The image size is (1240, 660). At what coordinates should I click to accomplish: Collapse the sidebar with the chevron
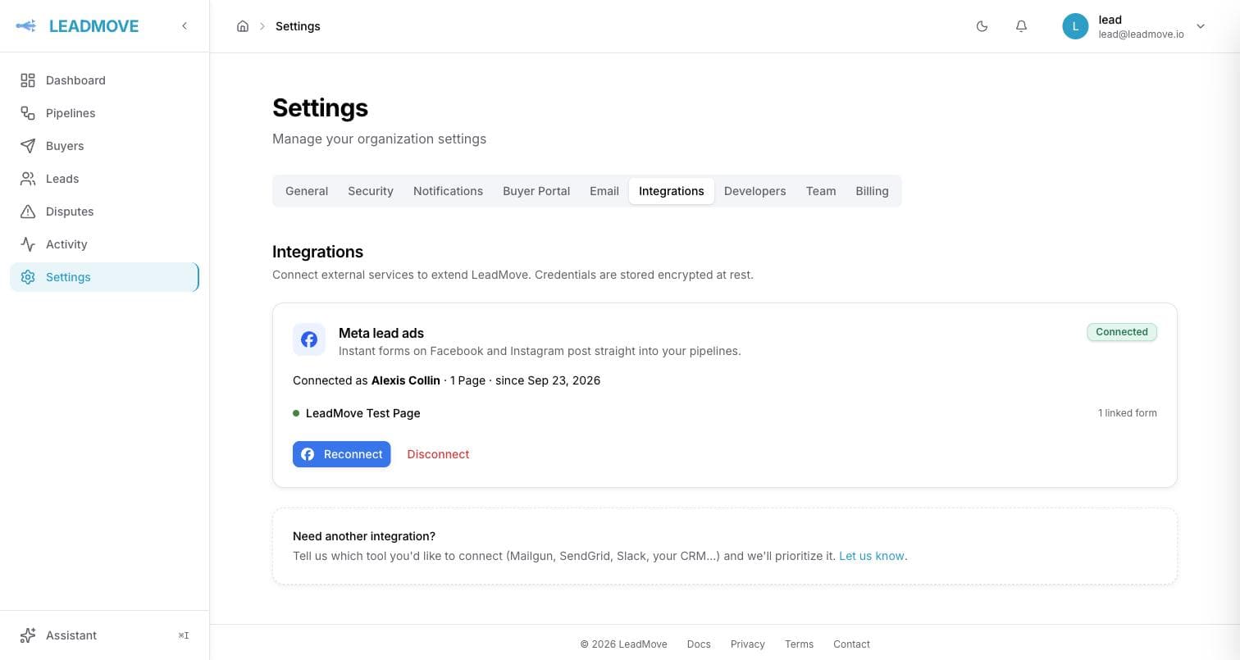click(185, 26)
